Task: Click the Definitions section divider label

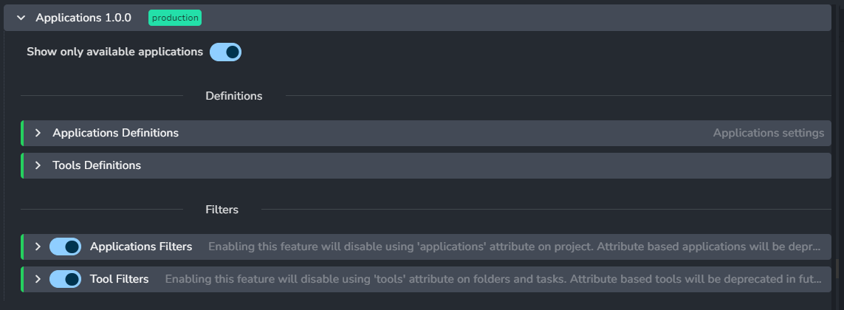Action: point(234,96)
